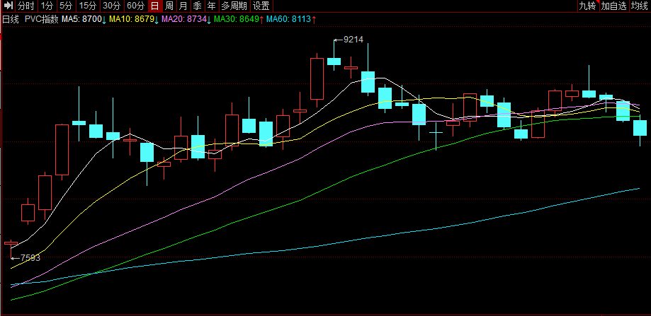The height and width of the screenshot is (316, 651).
Task: Click the MA20: 8734 indicator label
Action: 186,19
